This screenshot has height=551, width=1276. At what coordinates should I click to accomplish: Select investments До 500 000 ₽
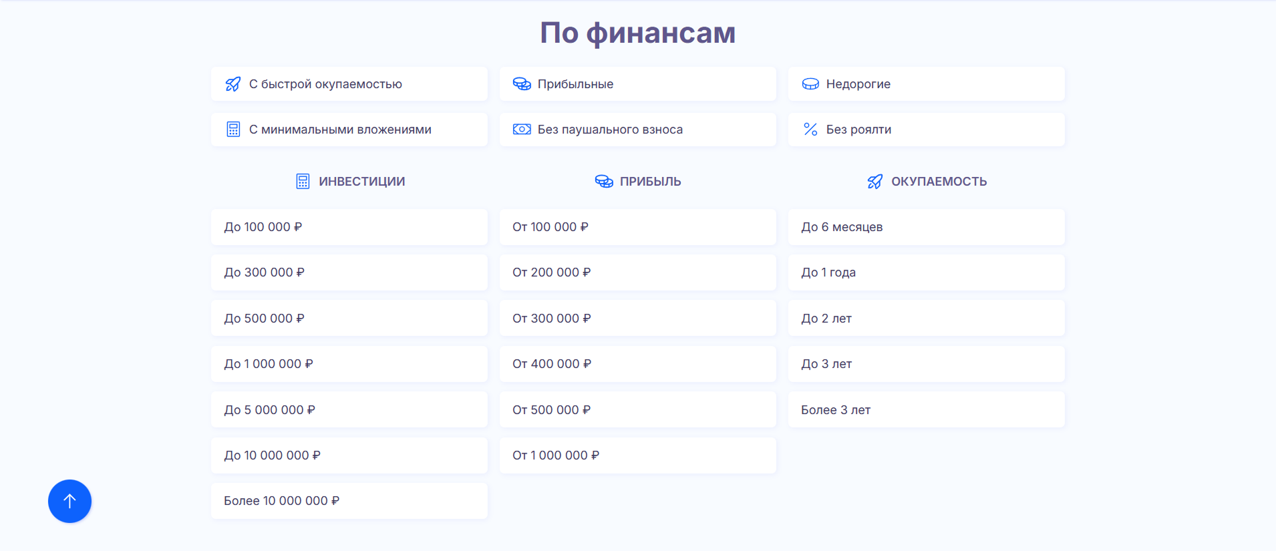349,319
